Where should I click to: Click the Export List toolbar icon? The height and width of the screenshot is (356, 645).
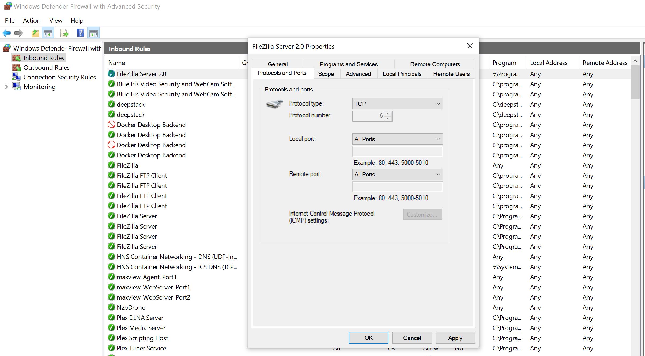(x=64, y=33)
